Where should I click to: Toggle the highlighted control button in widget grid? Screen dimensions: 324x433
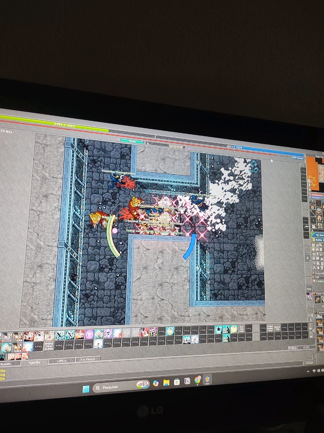click(x=314, y=249)
